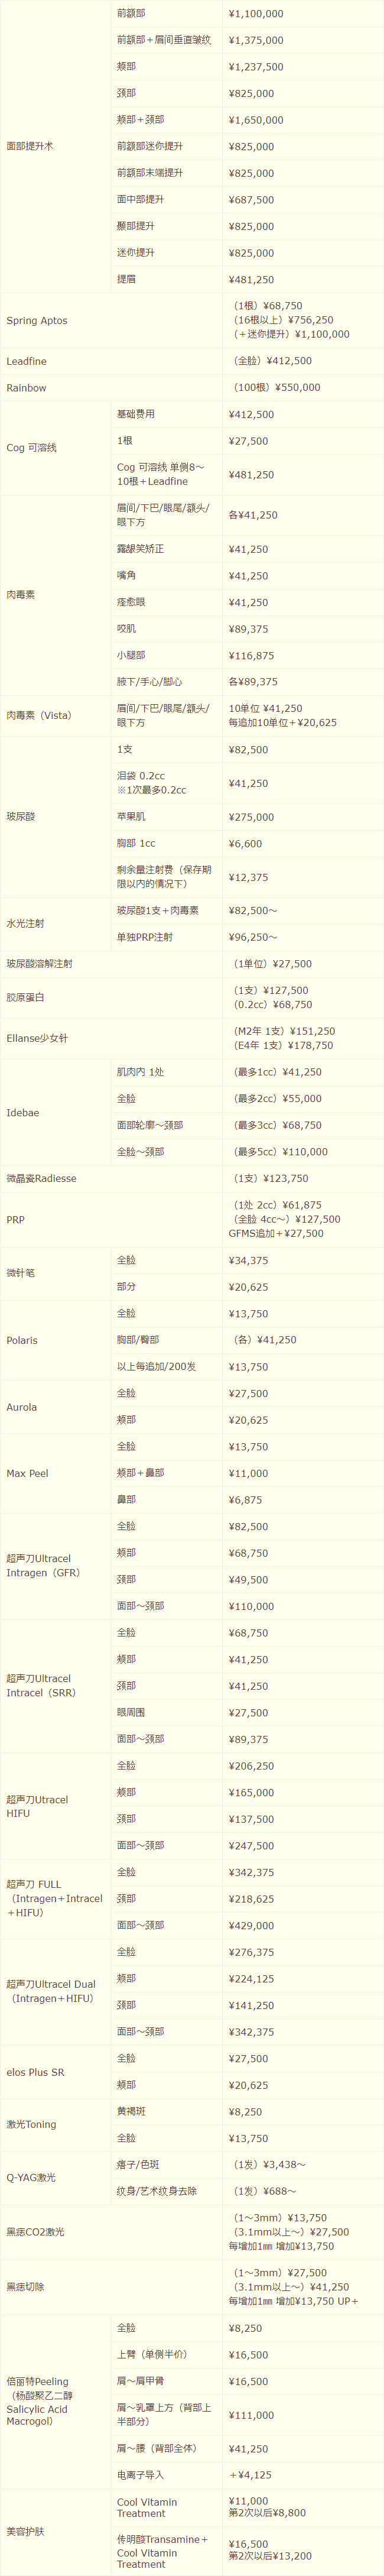Select the Cog 可溶线 category cell
Image resolution: width=384 pixels, height=2576 pixels.
[x=55, y=448]
